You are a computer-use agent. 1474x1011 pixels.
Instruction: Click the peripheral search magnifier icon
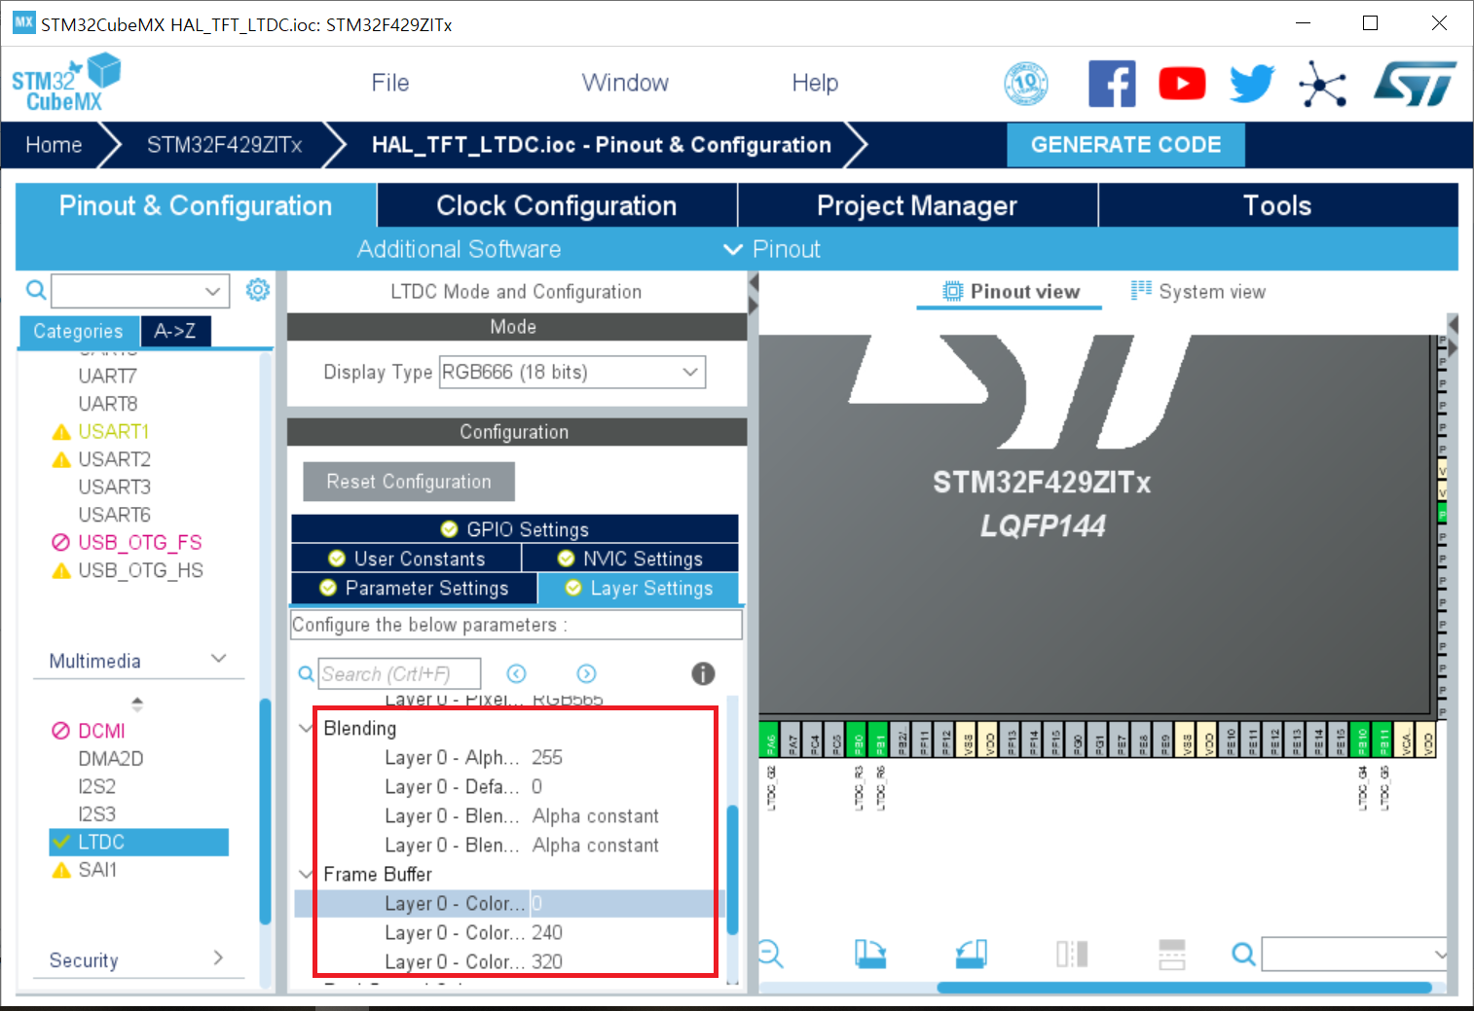pyautogui.click(x=35, y=290)
